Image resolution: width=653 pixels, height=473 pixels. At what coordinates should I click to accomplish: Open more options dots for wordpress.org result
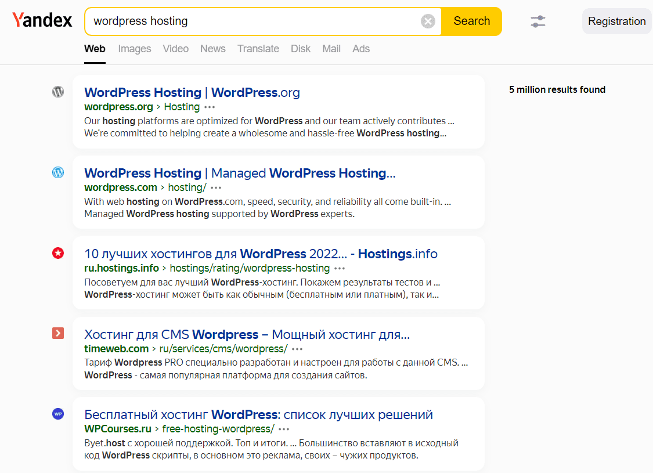click(210, 107)
